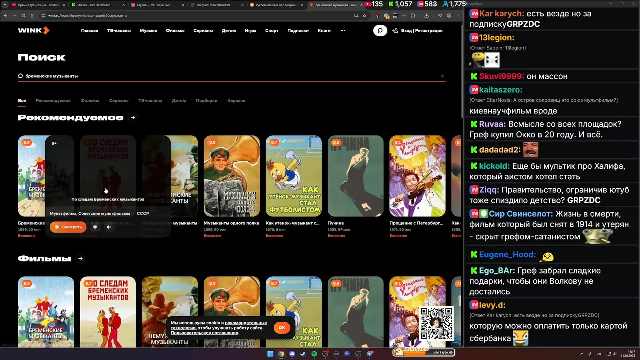This screenshot has width=640, height=360.
Task: Click username Ruvaa in chat window
Action: click(x=492, y=124)
